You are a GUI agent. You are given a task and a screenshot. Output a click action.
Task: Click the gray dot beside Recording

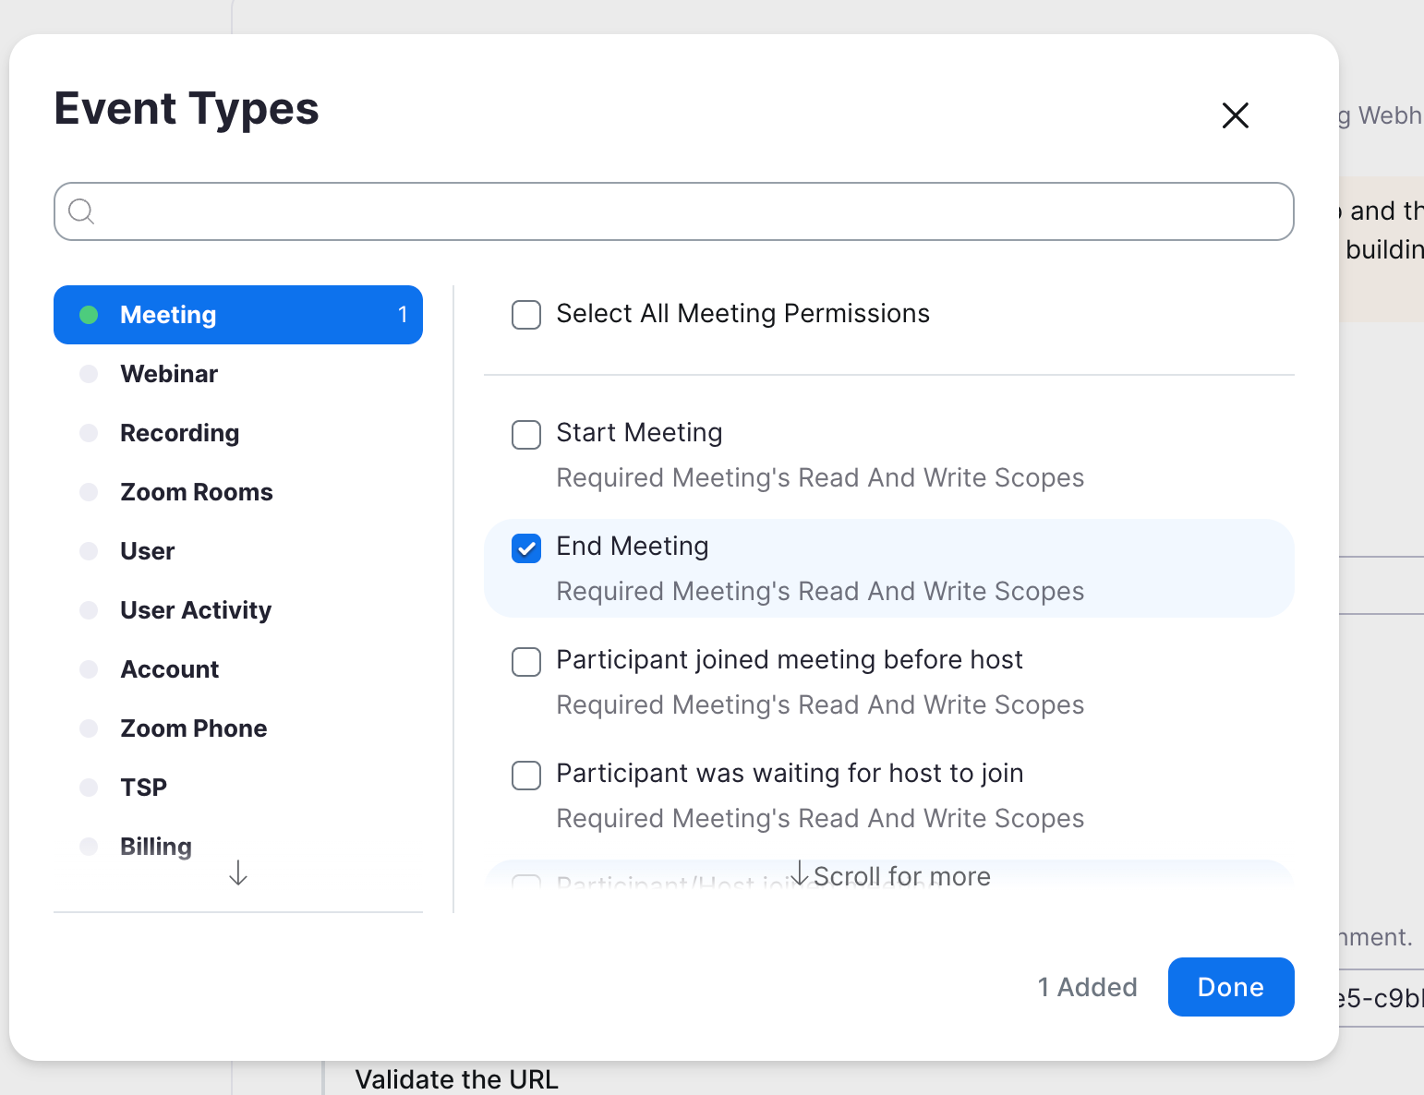coord(89,433)
